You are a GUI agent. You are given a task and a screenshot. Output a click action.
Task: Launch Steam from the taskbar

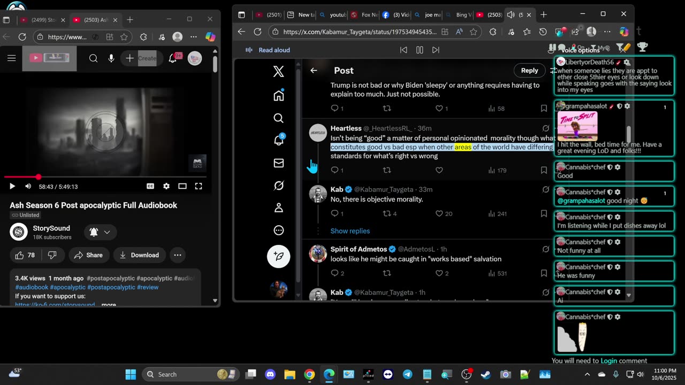pos(486,374)
